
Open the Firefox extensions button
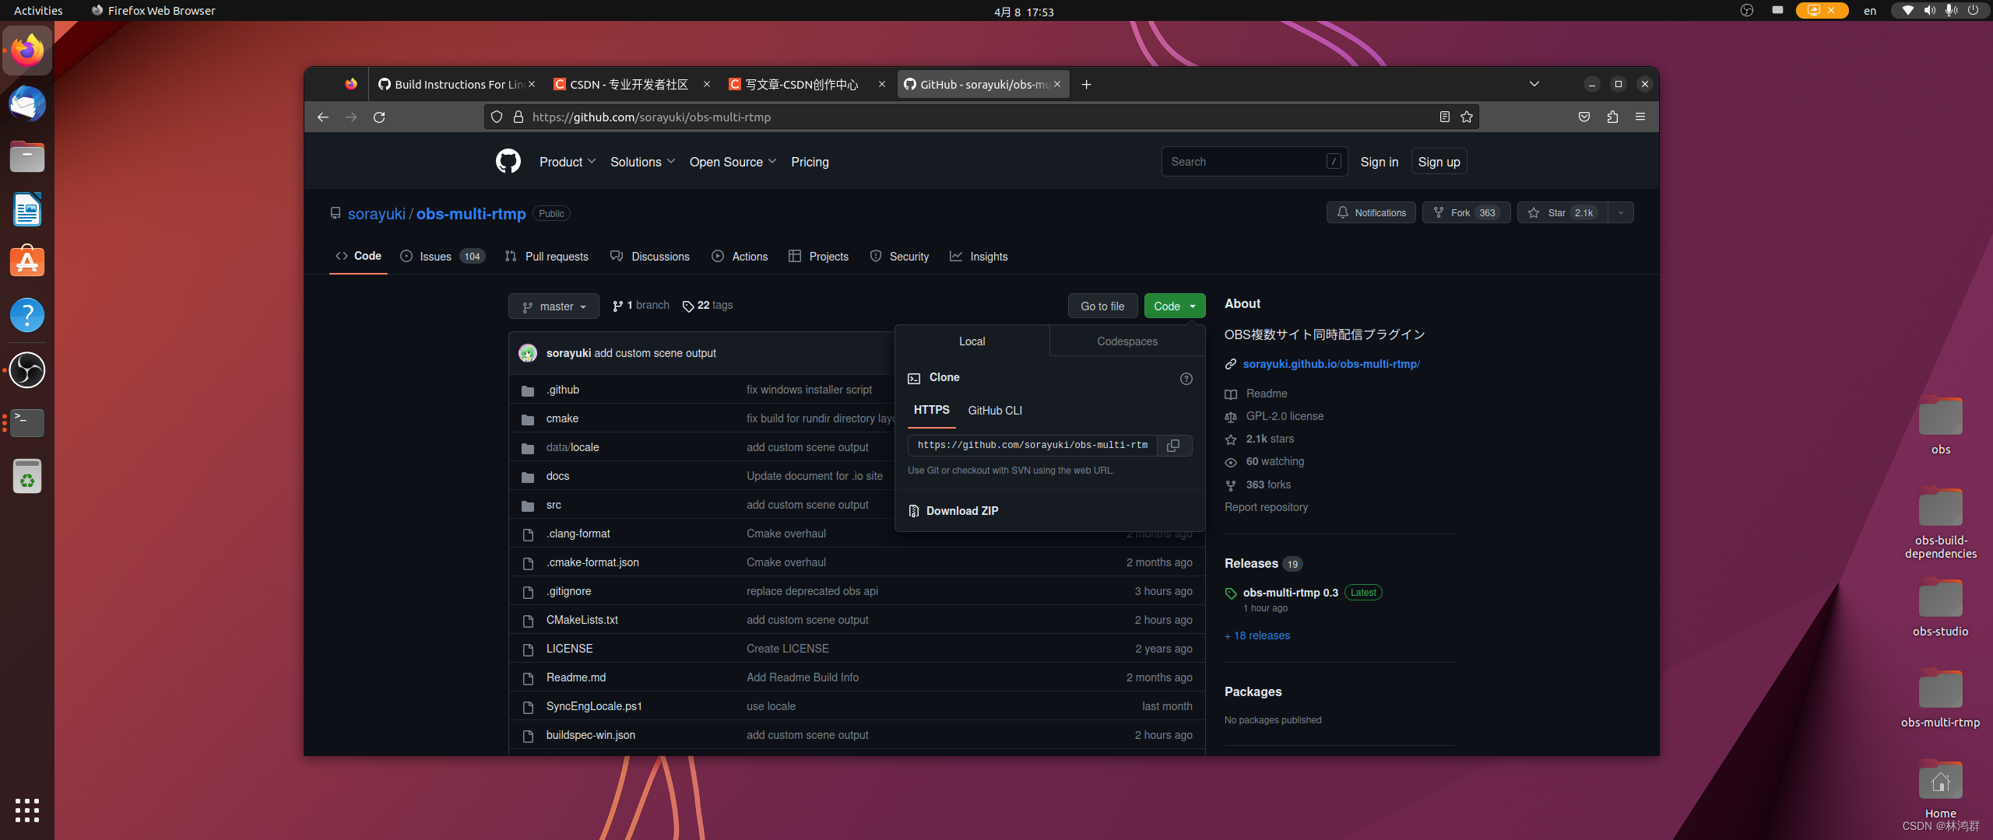(x=1612, y=117)
